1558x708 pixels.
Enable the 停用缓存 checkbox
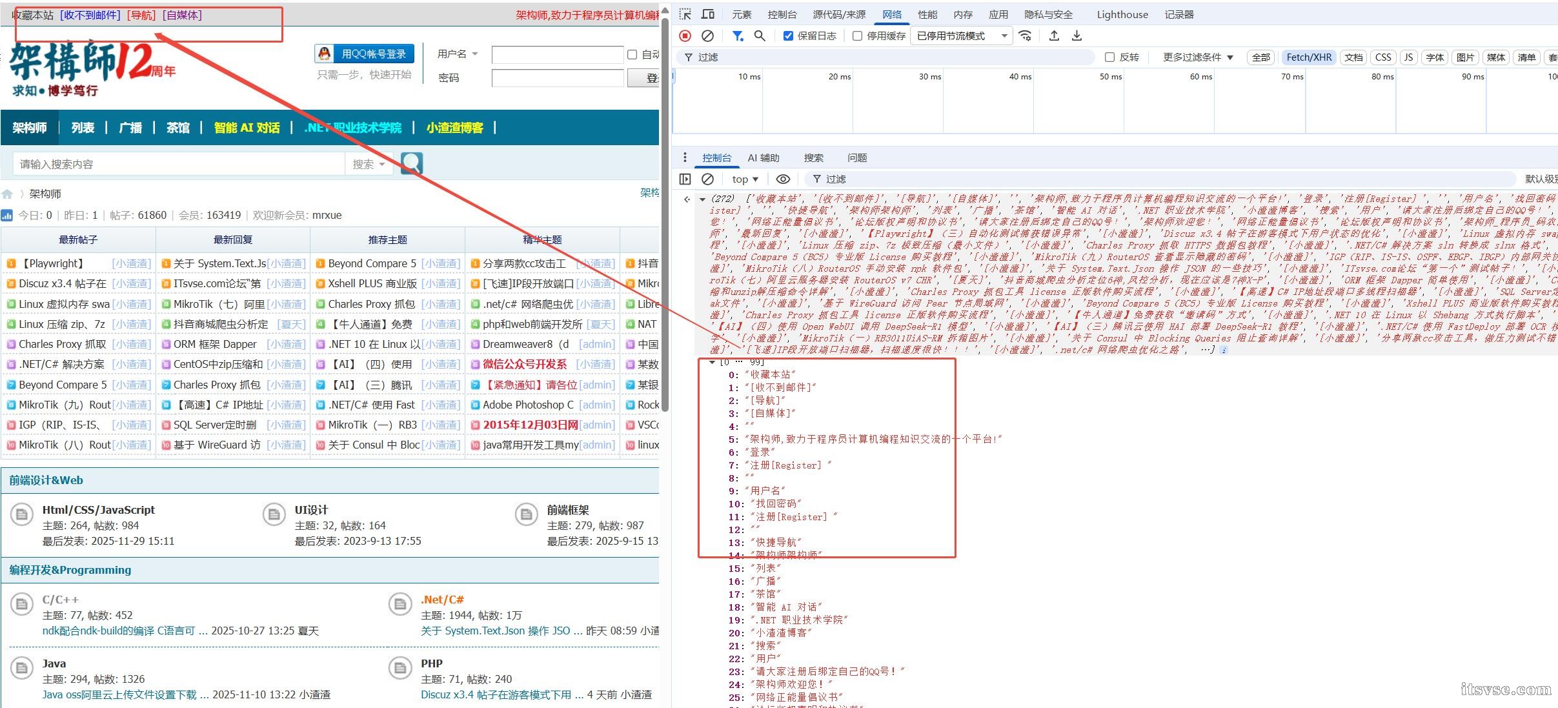tap(858, 36)
